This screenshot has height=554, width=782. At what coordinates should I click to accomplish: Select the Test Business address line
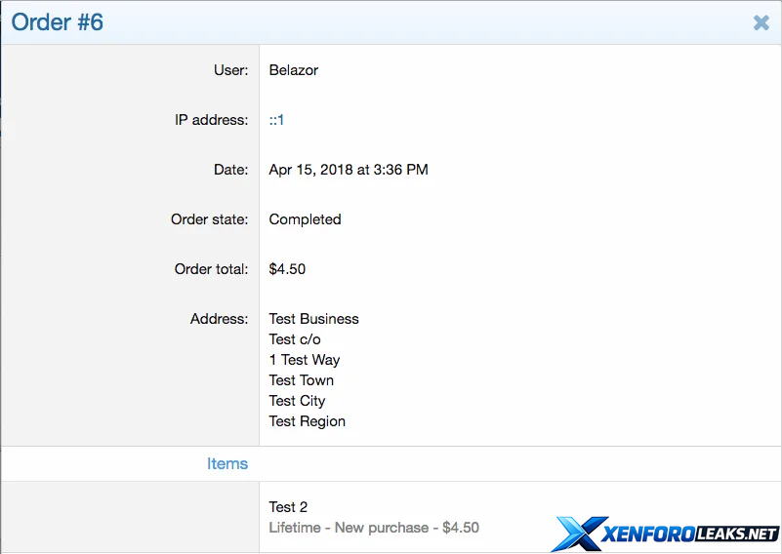pyautogui.click(x=313, y=319)
